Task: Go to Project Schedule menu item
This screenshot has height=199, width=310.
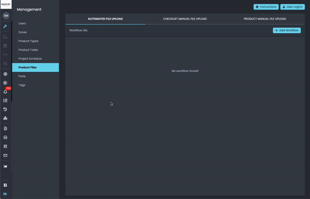Action: pos(30,58)
